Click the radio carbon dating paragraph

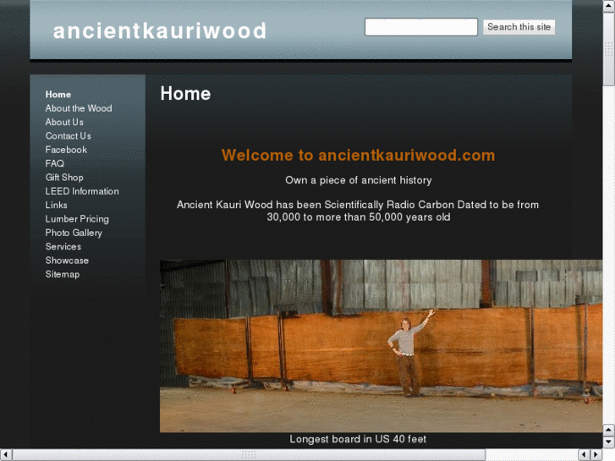click(358, 211)
